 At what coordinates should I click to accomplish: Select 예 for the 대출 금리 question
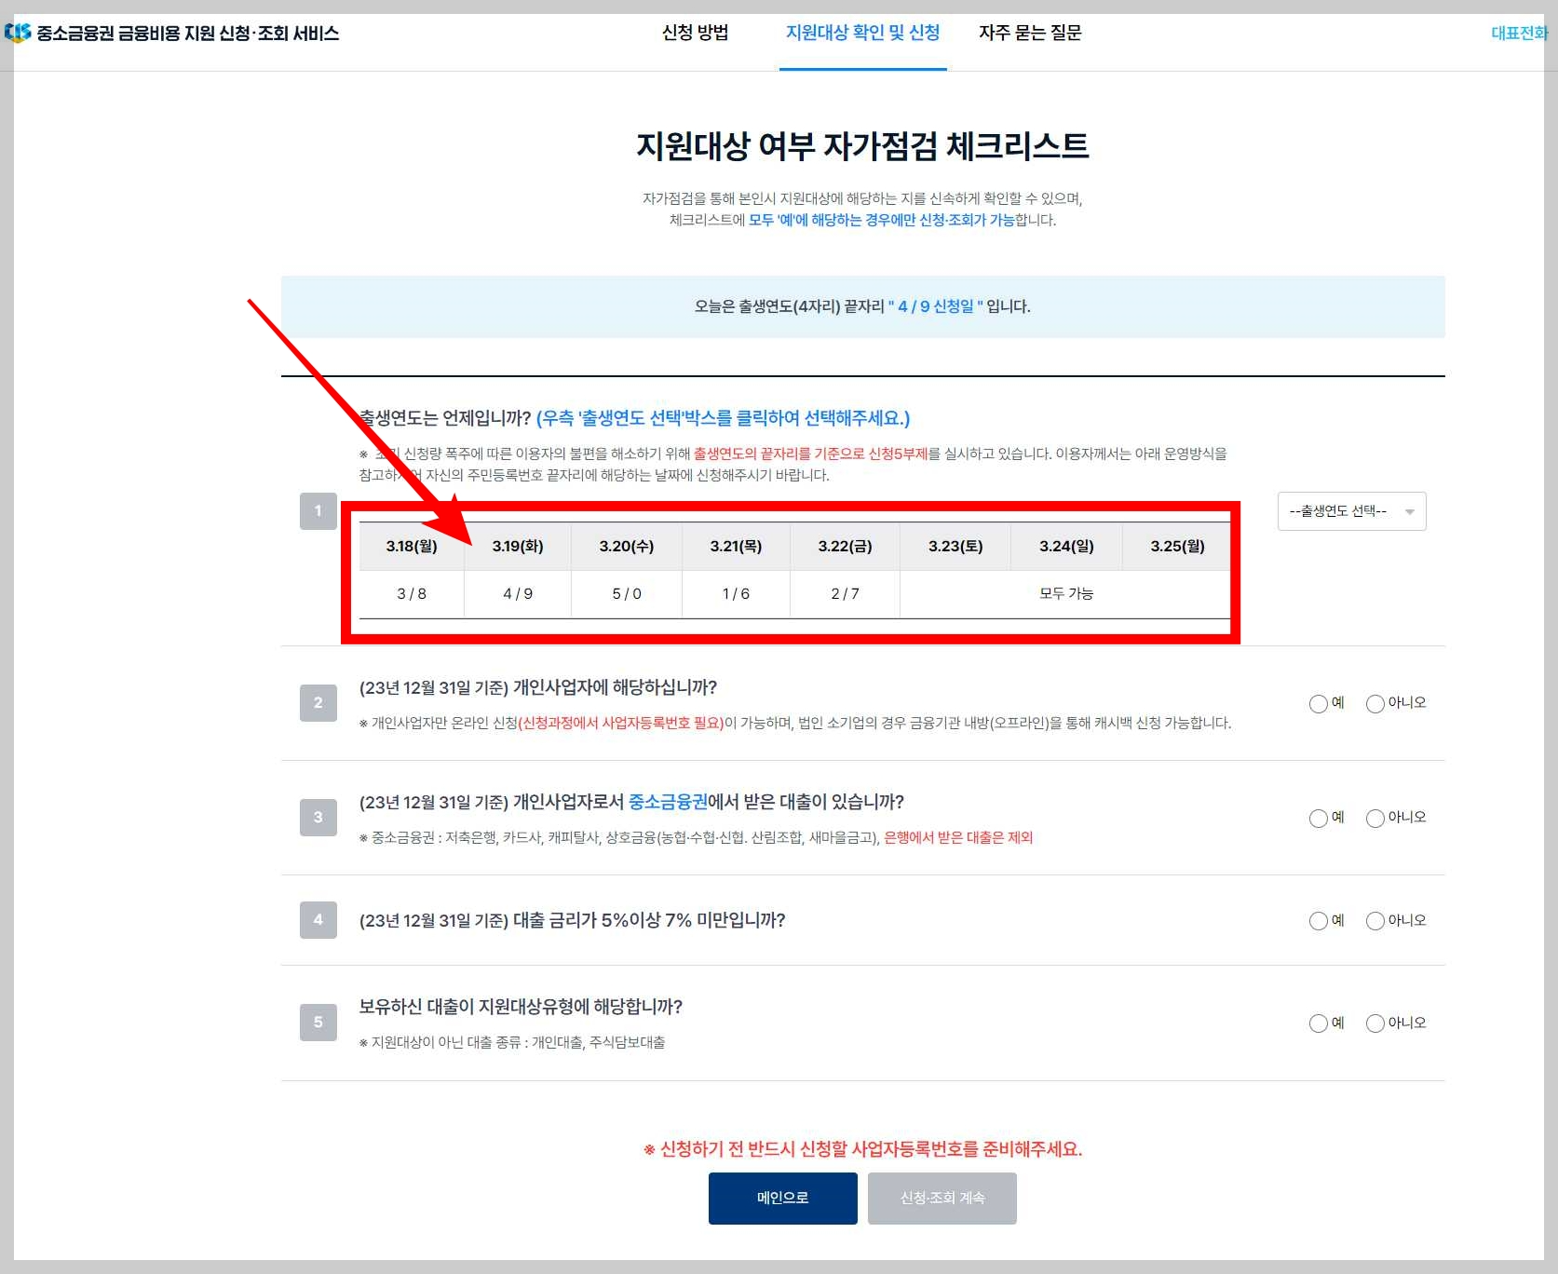(1318, 921)
